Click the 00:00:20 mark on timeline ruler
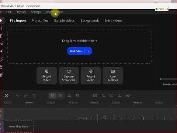Viewport: 177px width, 133px height. click(x=94, y=102)
